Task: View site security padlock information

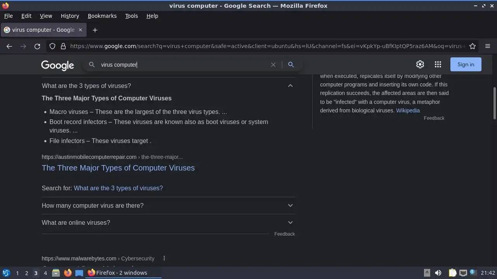Action: pos(63,46)
